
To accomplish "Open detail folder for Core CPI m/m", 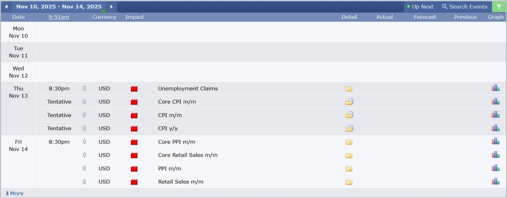I will click(x=349, y=102).
